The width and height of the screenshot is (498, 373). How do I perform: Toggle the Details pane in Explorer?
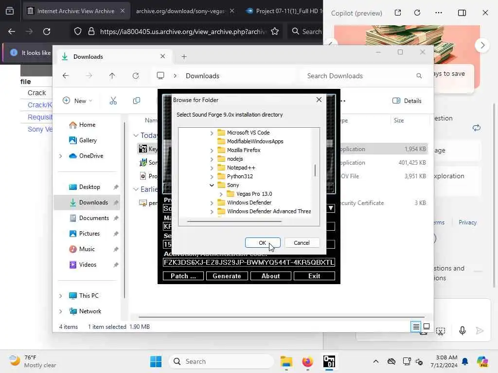pyautogui.click(x=407, y=101)
